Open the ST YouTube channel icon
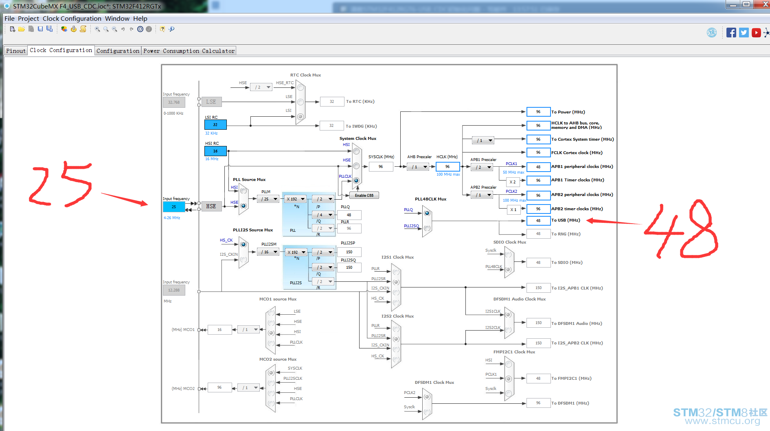The height and width of the screenshot is (431, 770). 756,33
